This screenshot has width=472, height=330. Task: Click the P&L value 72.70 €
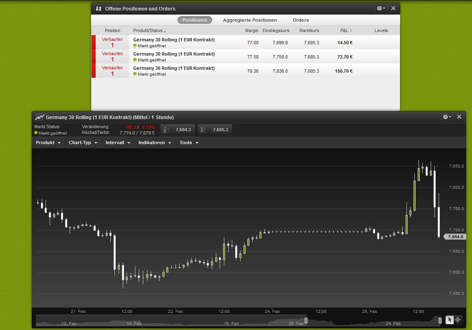345,57
